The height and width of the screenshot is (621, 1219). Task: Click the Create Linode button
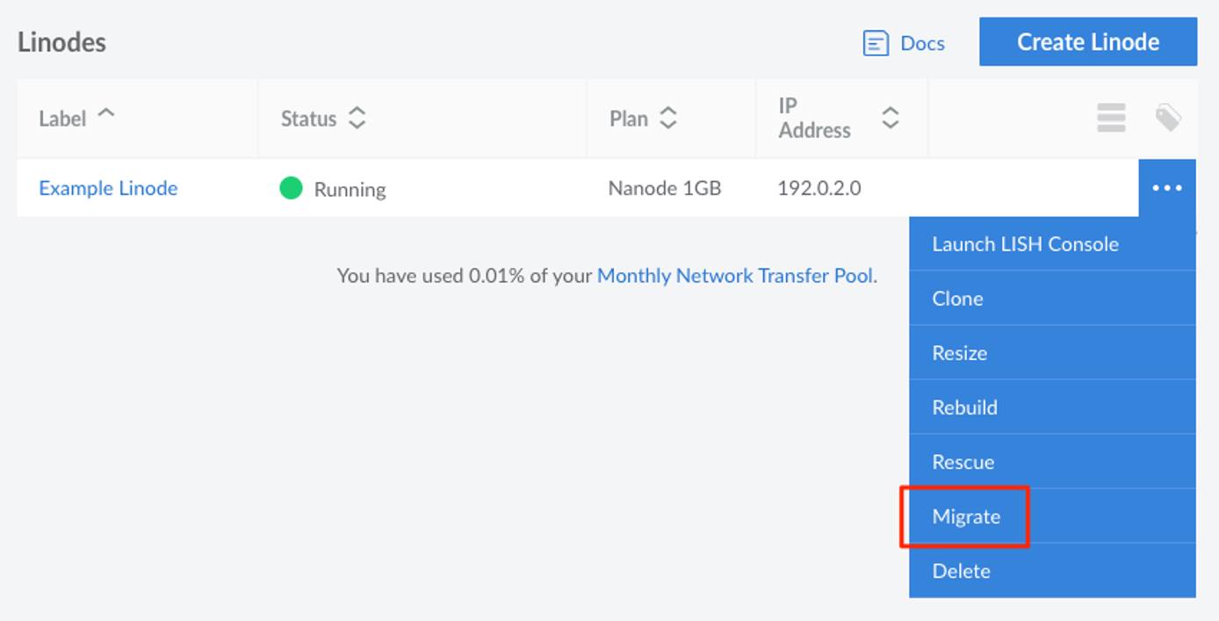tap(1088, 41)
